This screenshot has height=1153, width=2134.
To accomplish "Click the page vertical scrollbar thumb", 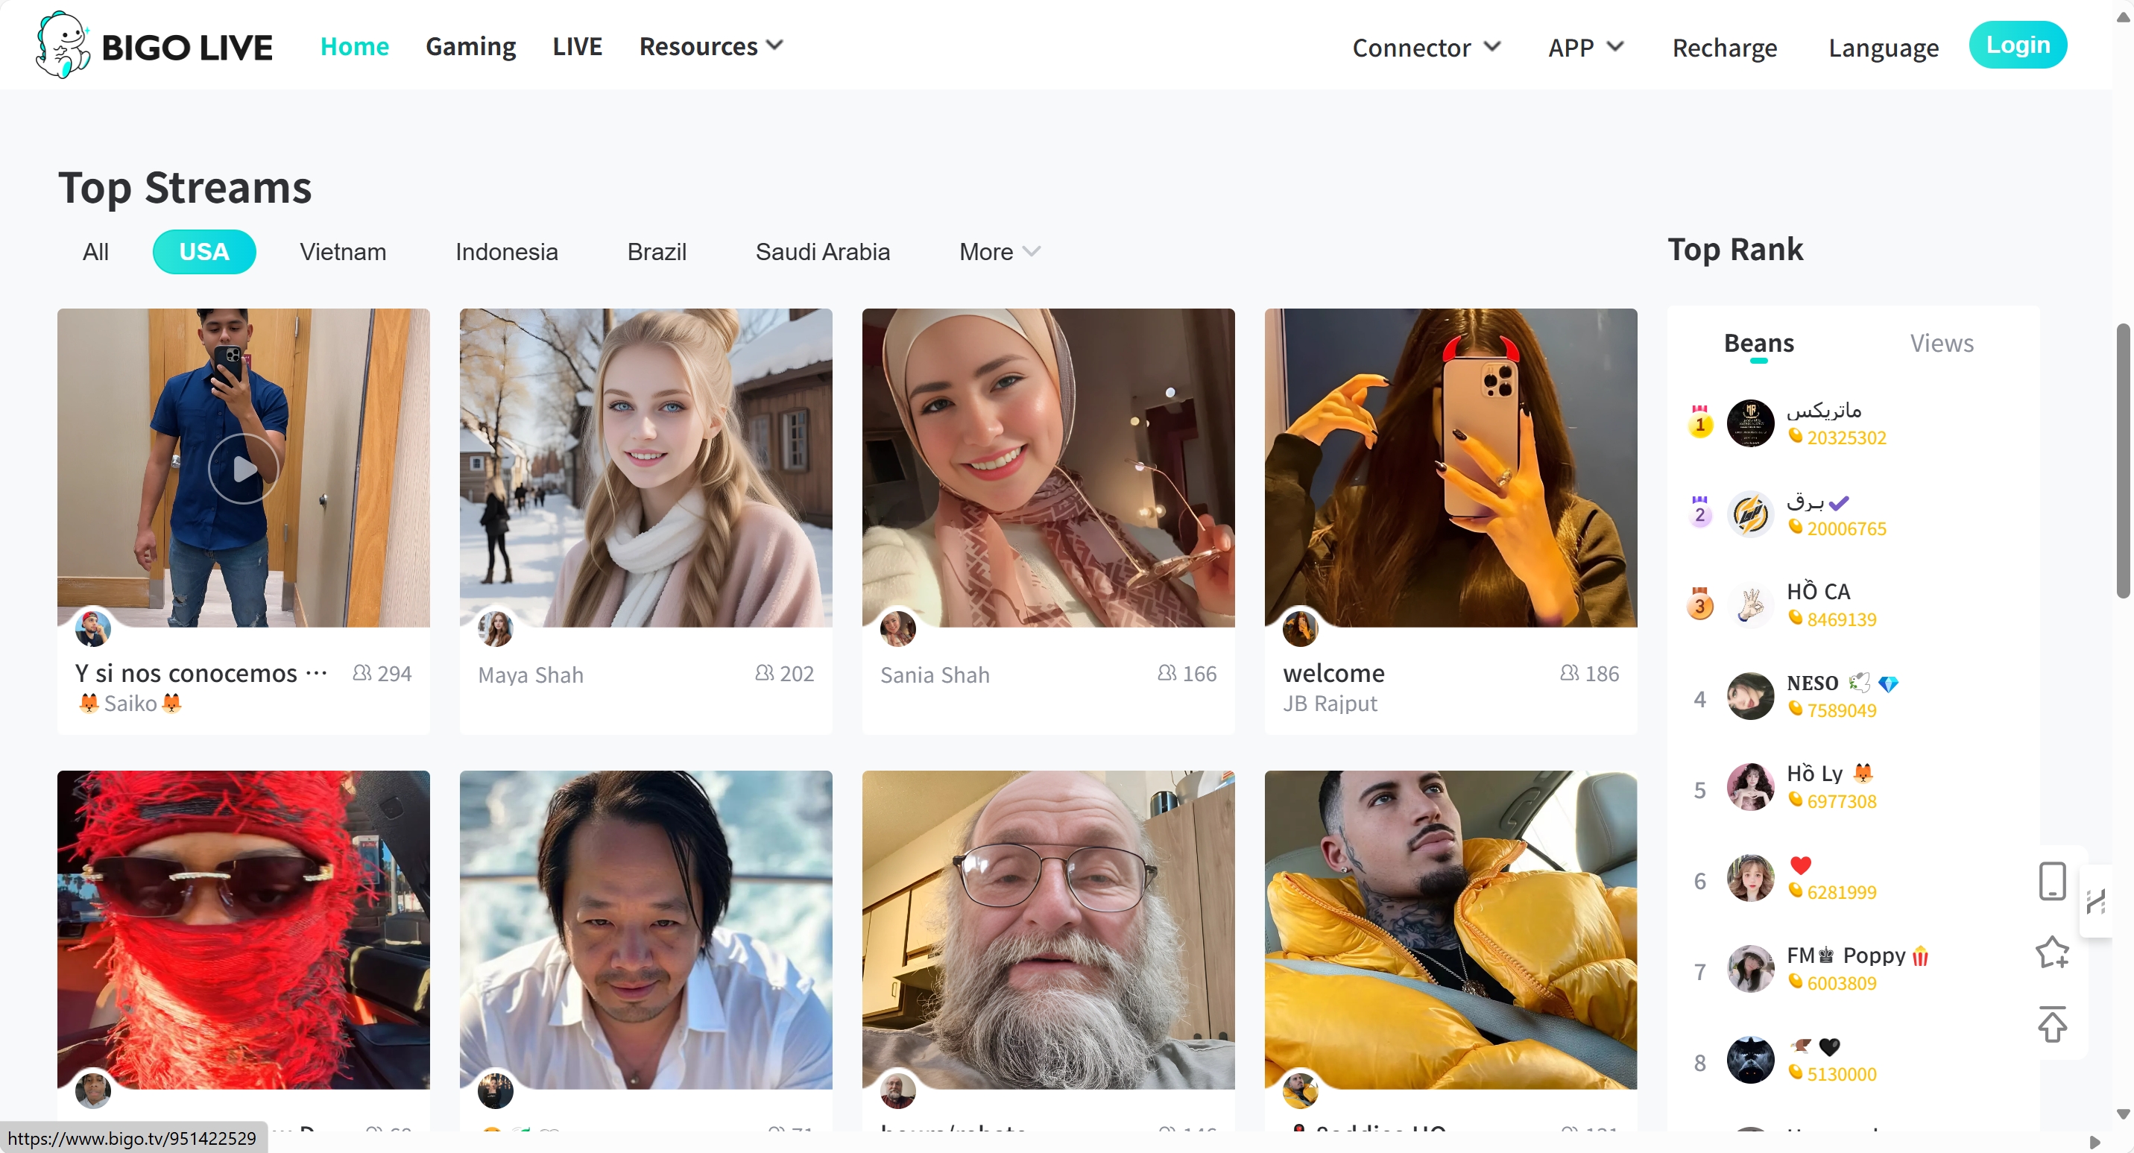I will point(2124,461).
